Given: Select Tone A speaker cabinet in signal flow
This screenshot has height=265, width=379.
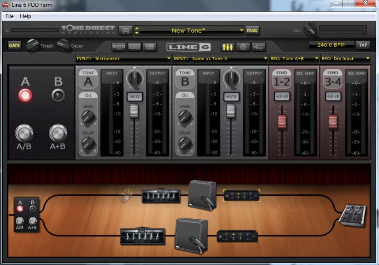Looking at the screenshot, I should point(202,195).
